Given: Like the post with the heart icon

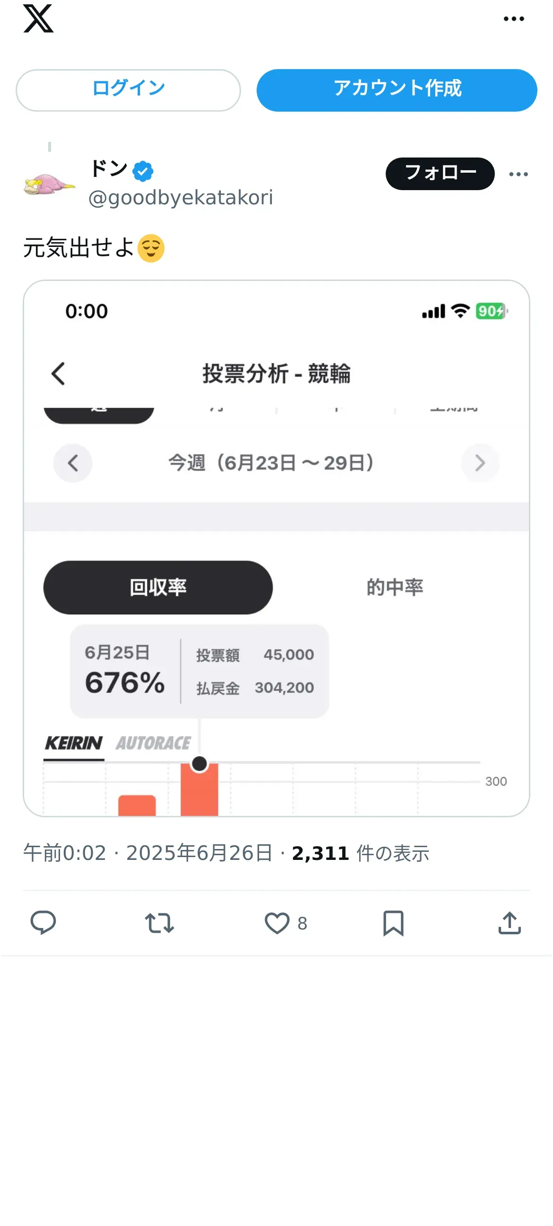Looking at the screenshot, I should 277,923.
